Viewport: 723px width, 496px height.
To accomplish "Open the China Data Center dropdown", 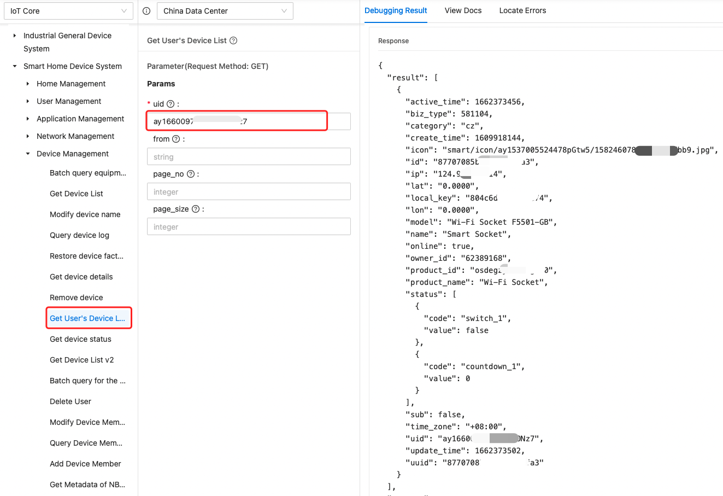I will 225,11.
